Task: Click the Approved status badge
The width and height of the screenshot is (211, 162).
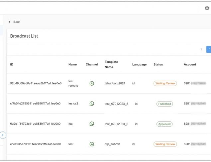Action: click(x=164, y=124)
